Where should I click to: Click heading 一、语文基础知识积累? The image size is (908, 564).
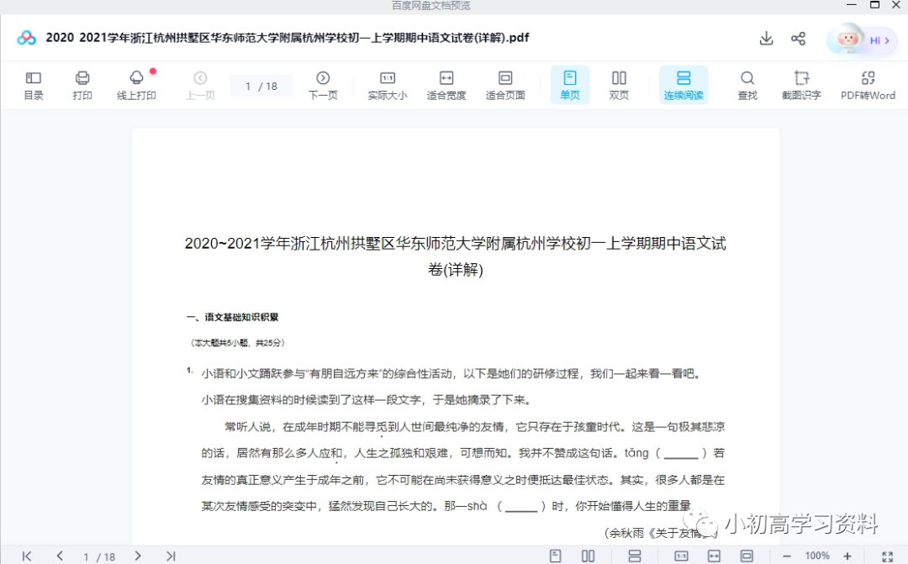(232, 318)
